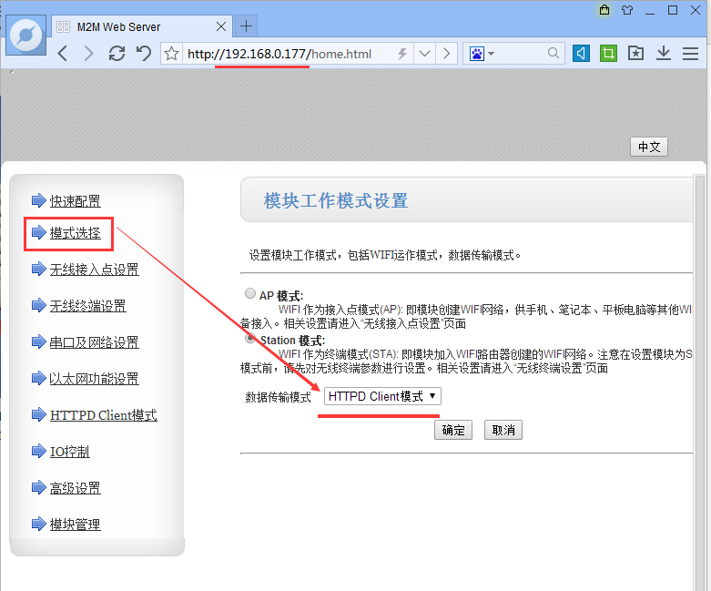The image size is (711, 591).
Task: Open the HTTPD Client模式 sidebar link
Action: 103,415
